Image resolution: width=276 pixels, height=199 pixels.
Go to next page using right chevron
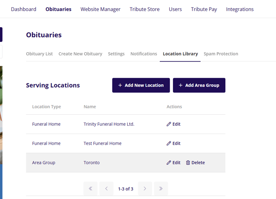tap(145, 189)
